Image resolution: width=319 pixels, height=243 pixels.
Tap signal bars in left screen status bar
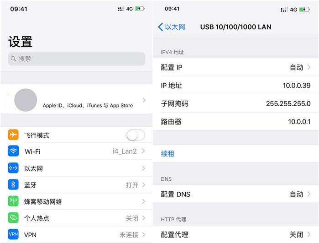tap(121, 9)
